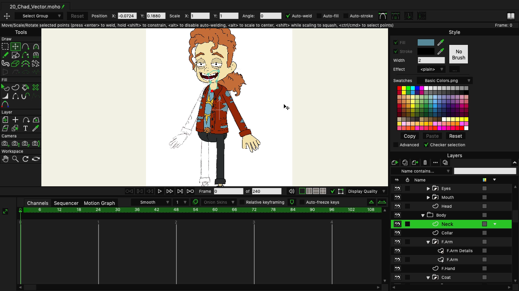Toggle audio mute speaker icon
Viewport: 519px width, 291px height.
pyautogui.click(x=292, y=191)
